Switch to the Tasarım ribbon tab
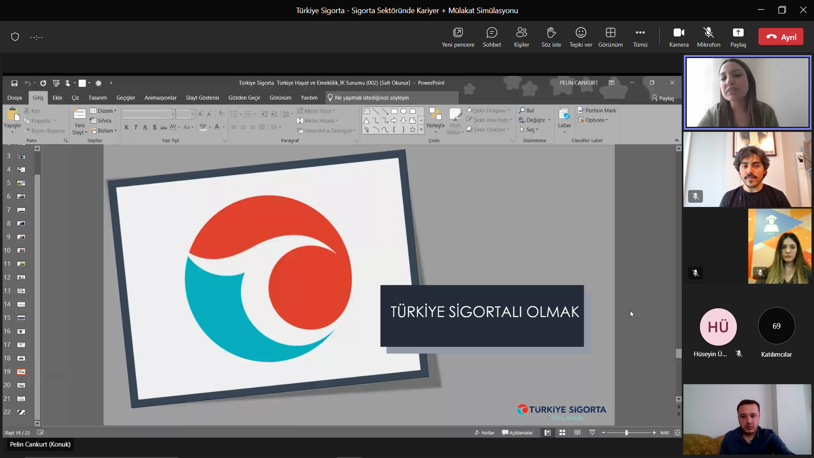 click(98, 98)
